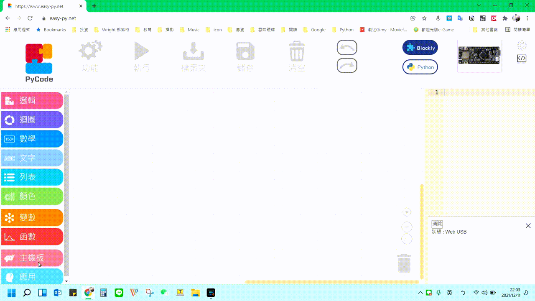Screen dimensions: 535x301
Task: Switch to Python mode
Action: point(420,67)
